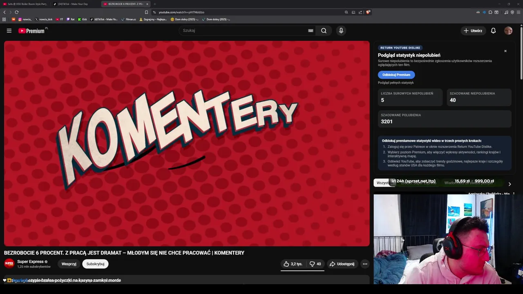This screenshot has height=294, width=523.
Task: Like the video with thumbs up
Action: 293,264
